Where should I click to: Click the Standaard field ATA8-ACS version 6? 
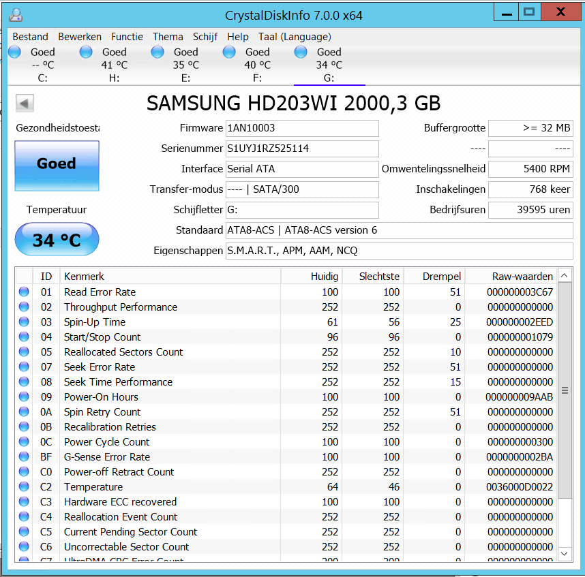[x=399, y=230]
